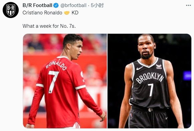Click the round logo on shorts waistband

coord(150,110)
